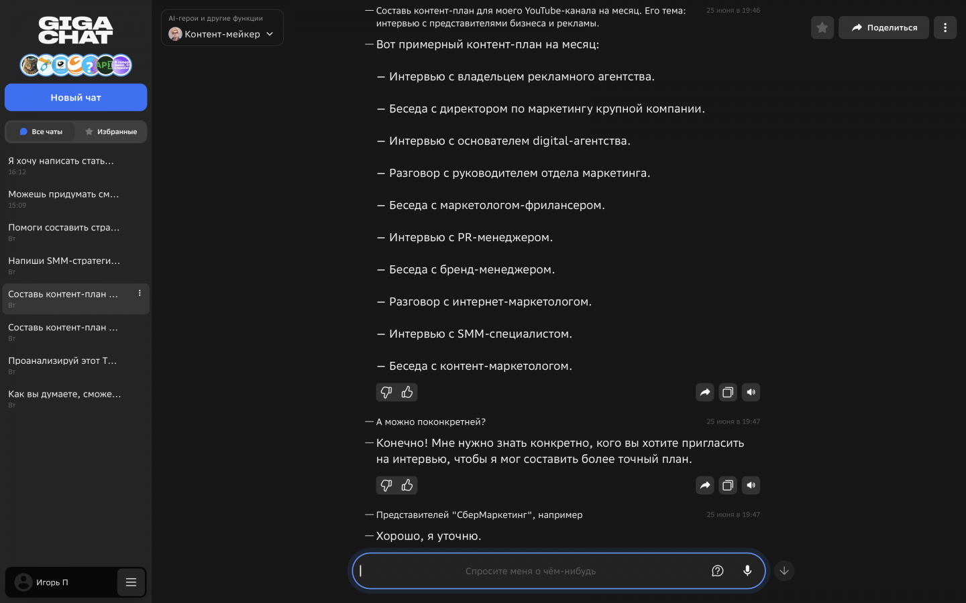This screenshot has width=966, height=603.
Task: Focus the 'Спросите меня о чём-нибудь' input field
Action: [x=530, y=571]
